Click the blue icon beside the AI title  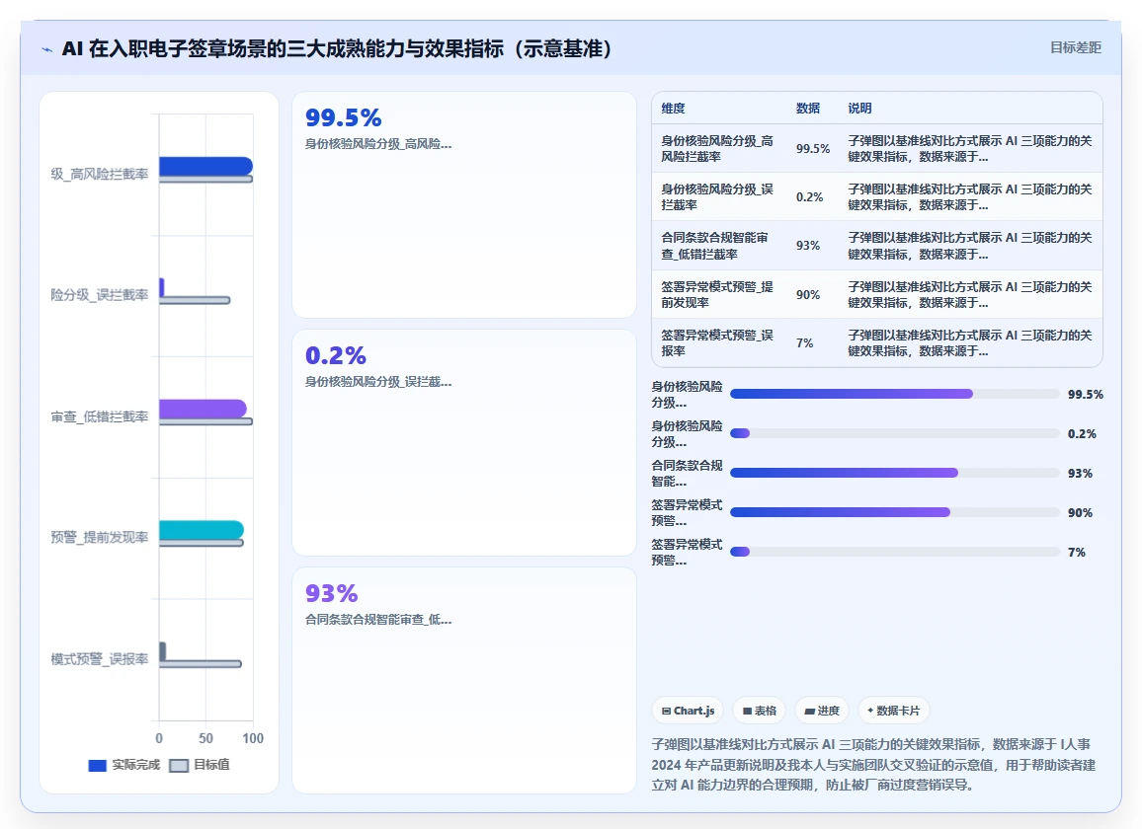(x=47, y=49)
